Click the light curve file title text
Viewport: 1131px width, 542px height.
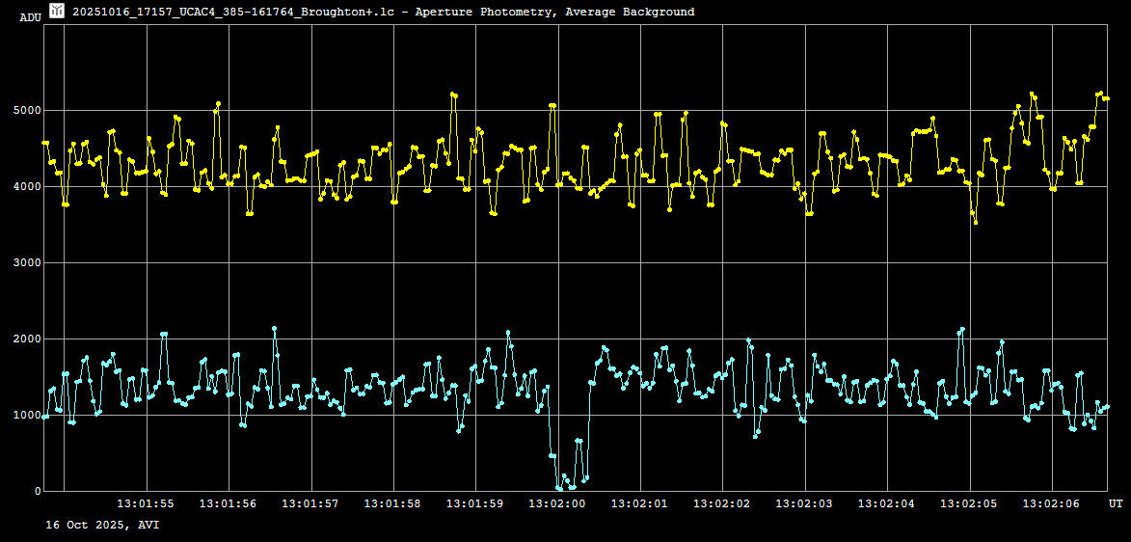[x=383, y=12]
